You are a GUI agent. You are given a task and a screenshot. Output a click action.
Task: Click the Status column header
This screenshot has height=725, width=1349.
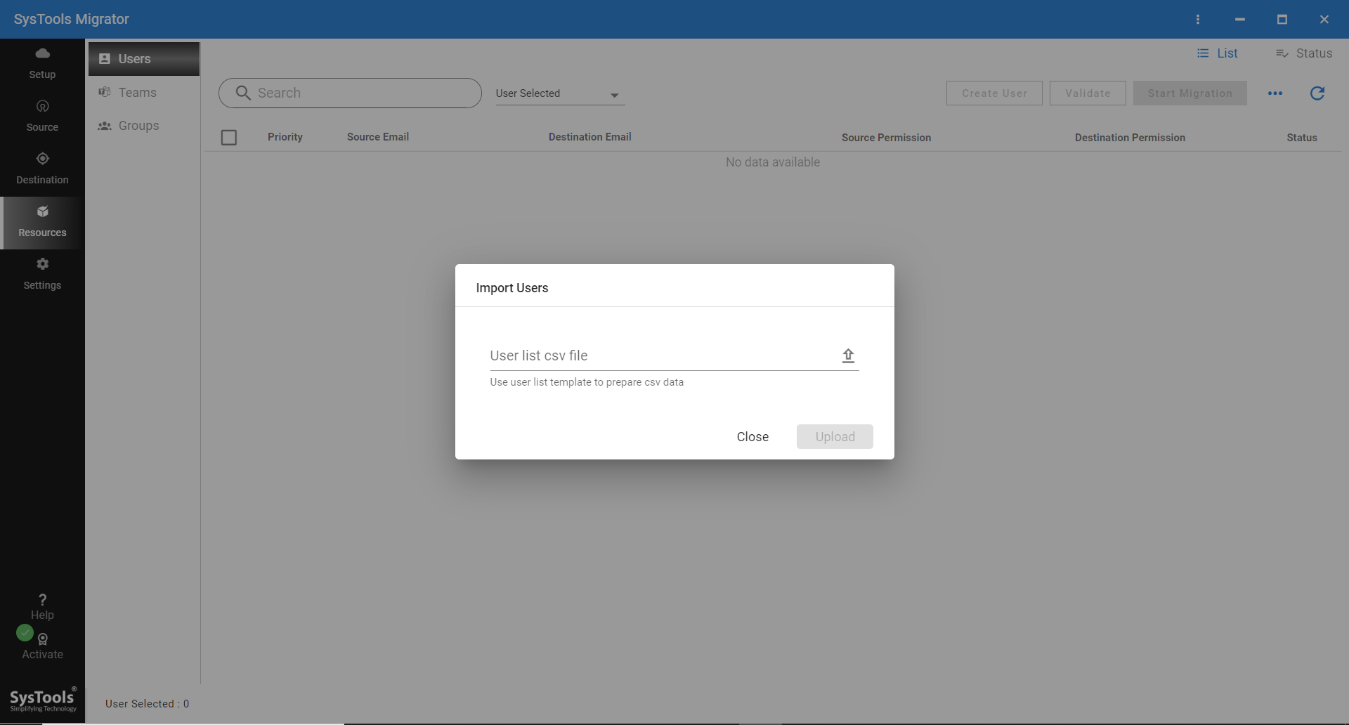[1302, 138]
